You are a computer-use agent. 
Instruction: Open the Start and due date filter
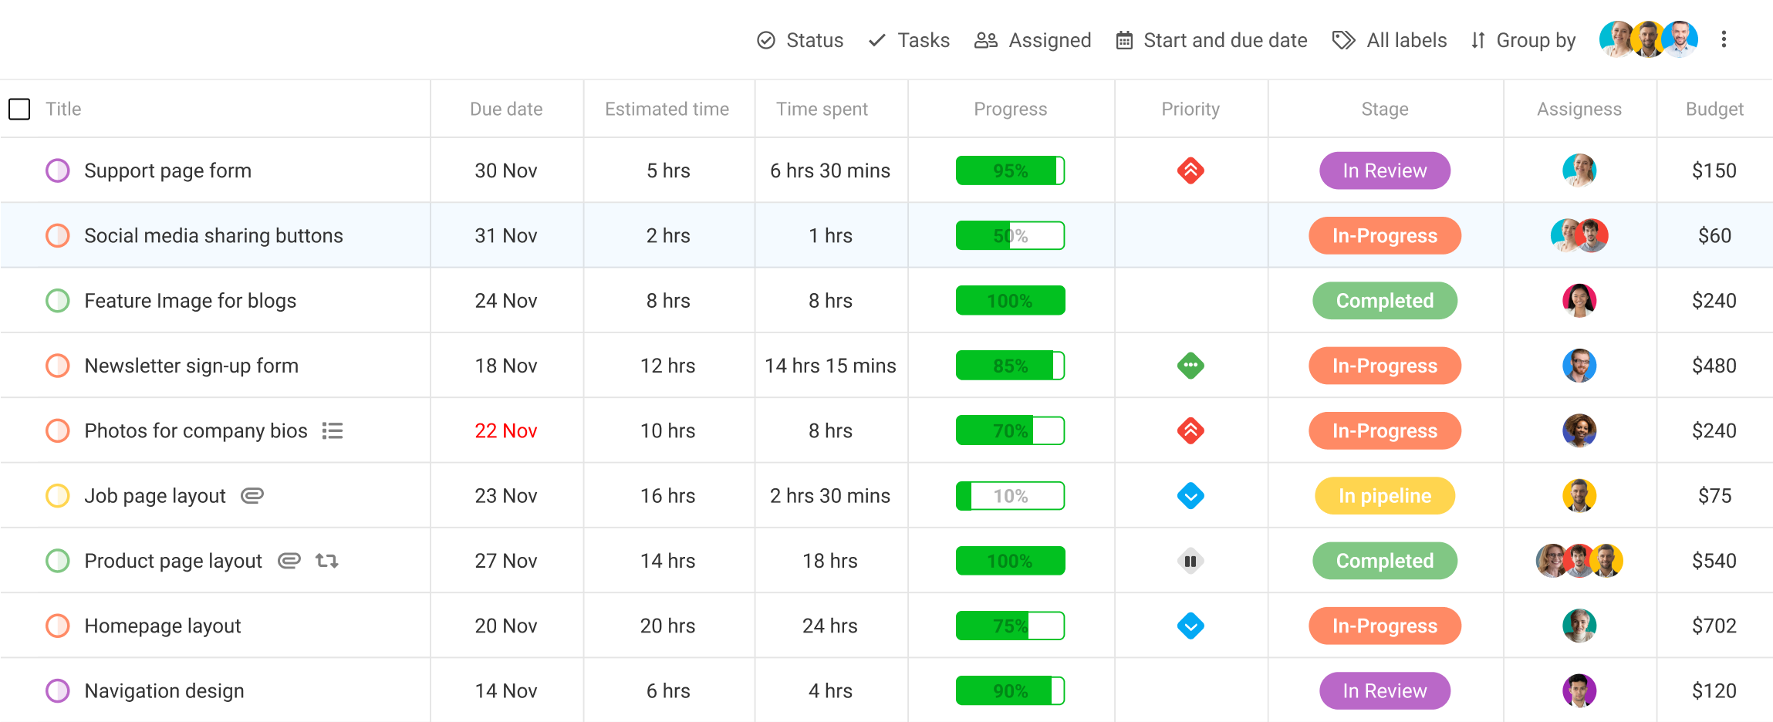[1211, 40]
